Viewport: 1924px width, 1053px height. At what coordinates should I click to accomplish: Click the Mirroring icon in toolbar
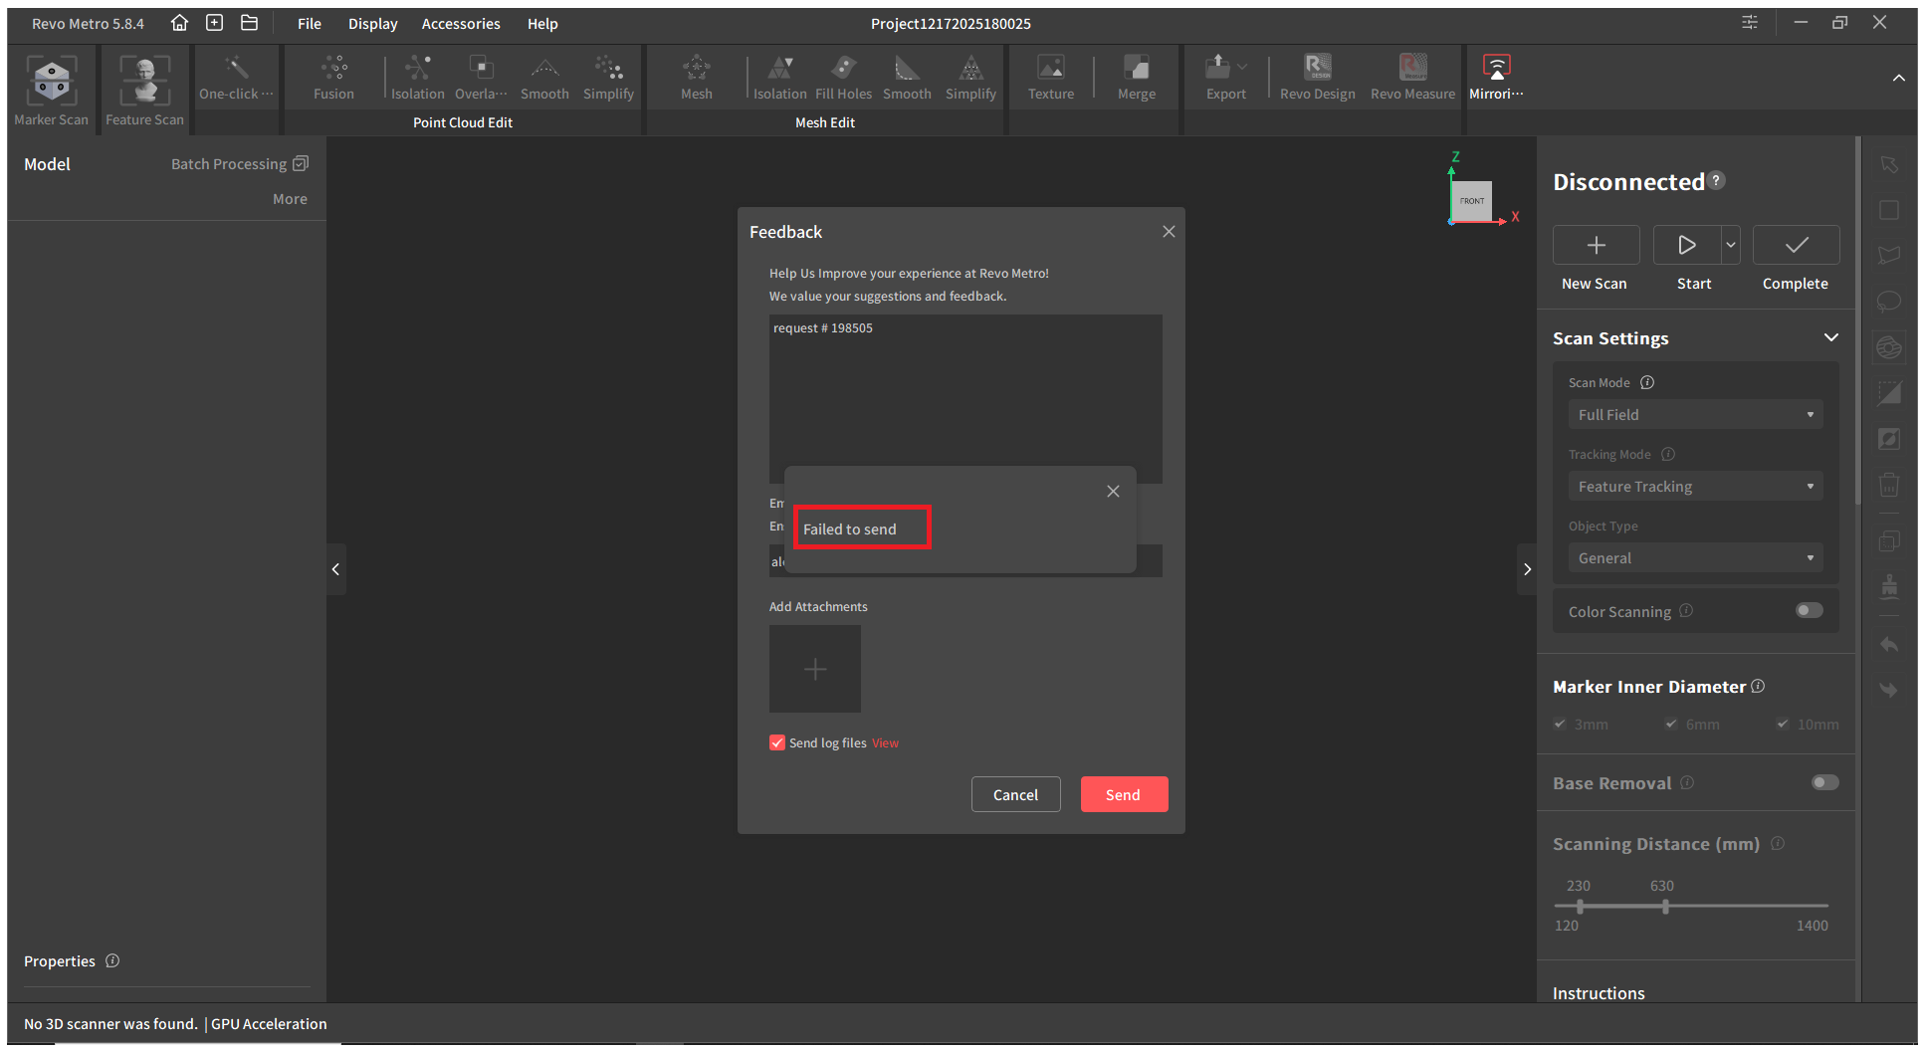pyautogui.click(x=1496, y=70)
